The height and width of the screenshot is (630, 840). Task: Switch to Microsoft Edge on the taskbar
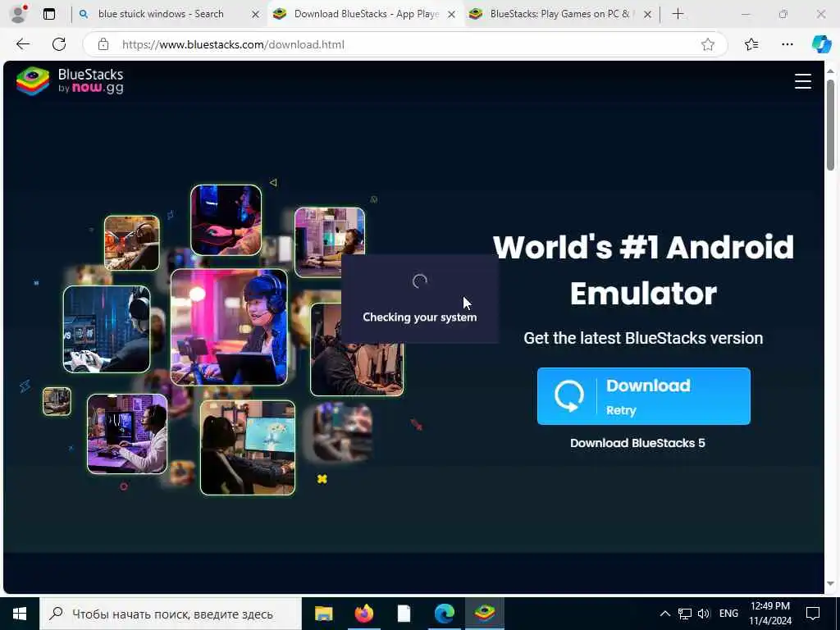coord(444,614)
